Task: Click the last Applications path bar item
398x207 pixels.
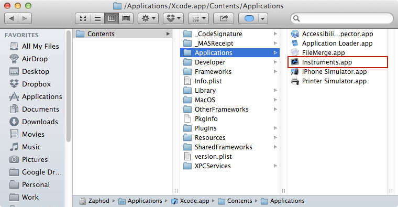Action: point(283,201)
